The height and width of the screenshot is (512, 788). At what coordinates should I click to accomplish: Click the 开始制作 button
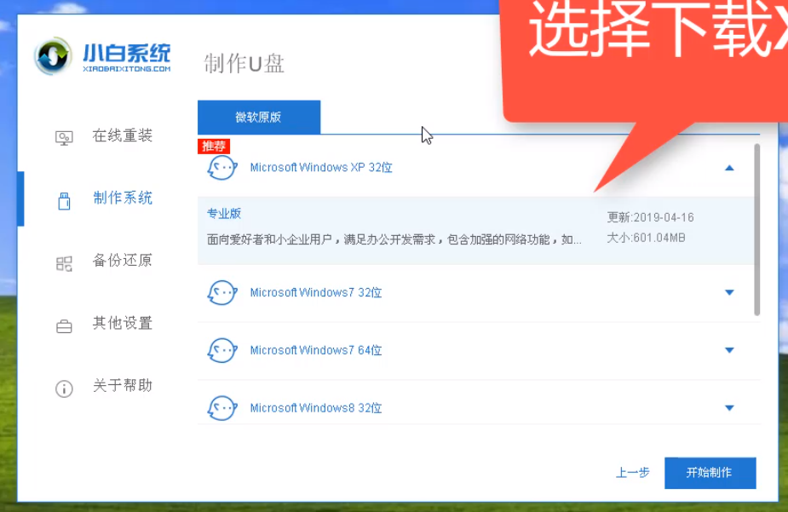(710, 473)
